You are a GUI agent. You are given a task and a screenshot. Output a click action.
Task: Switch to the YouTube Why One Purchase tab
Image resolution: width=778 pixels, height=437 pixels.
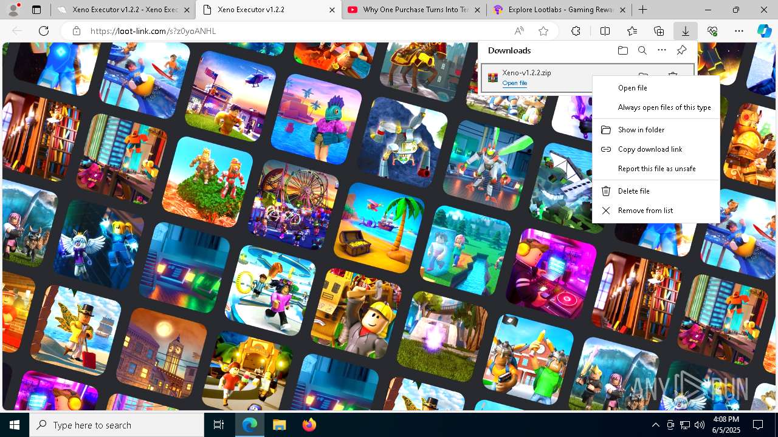pyautogui.click(x=413, y=10)
